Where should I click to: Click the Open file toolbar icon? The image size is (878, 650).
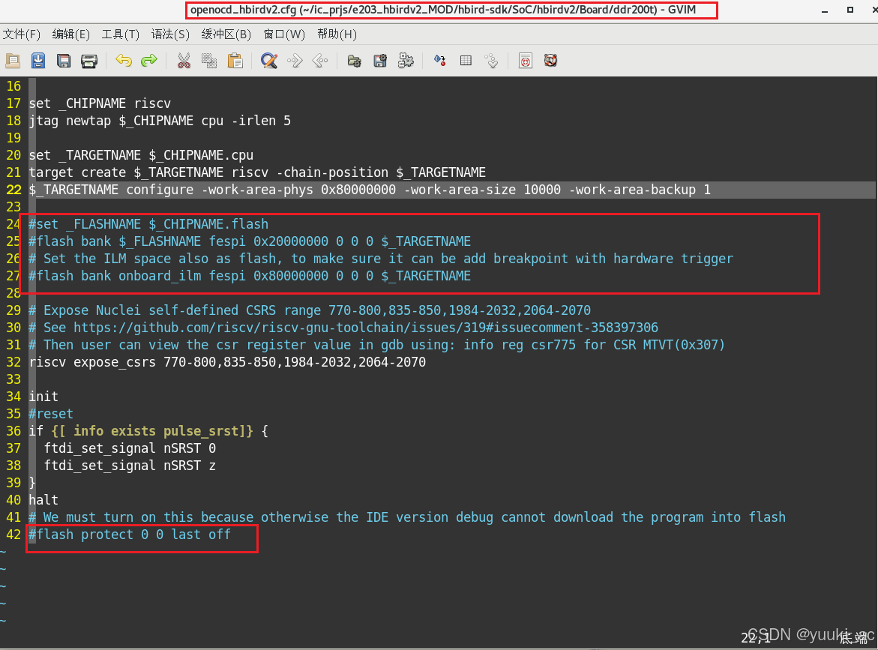[x=13, y=61]
